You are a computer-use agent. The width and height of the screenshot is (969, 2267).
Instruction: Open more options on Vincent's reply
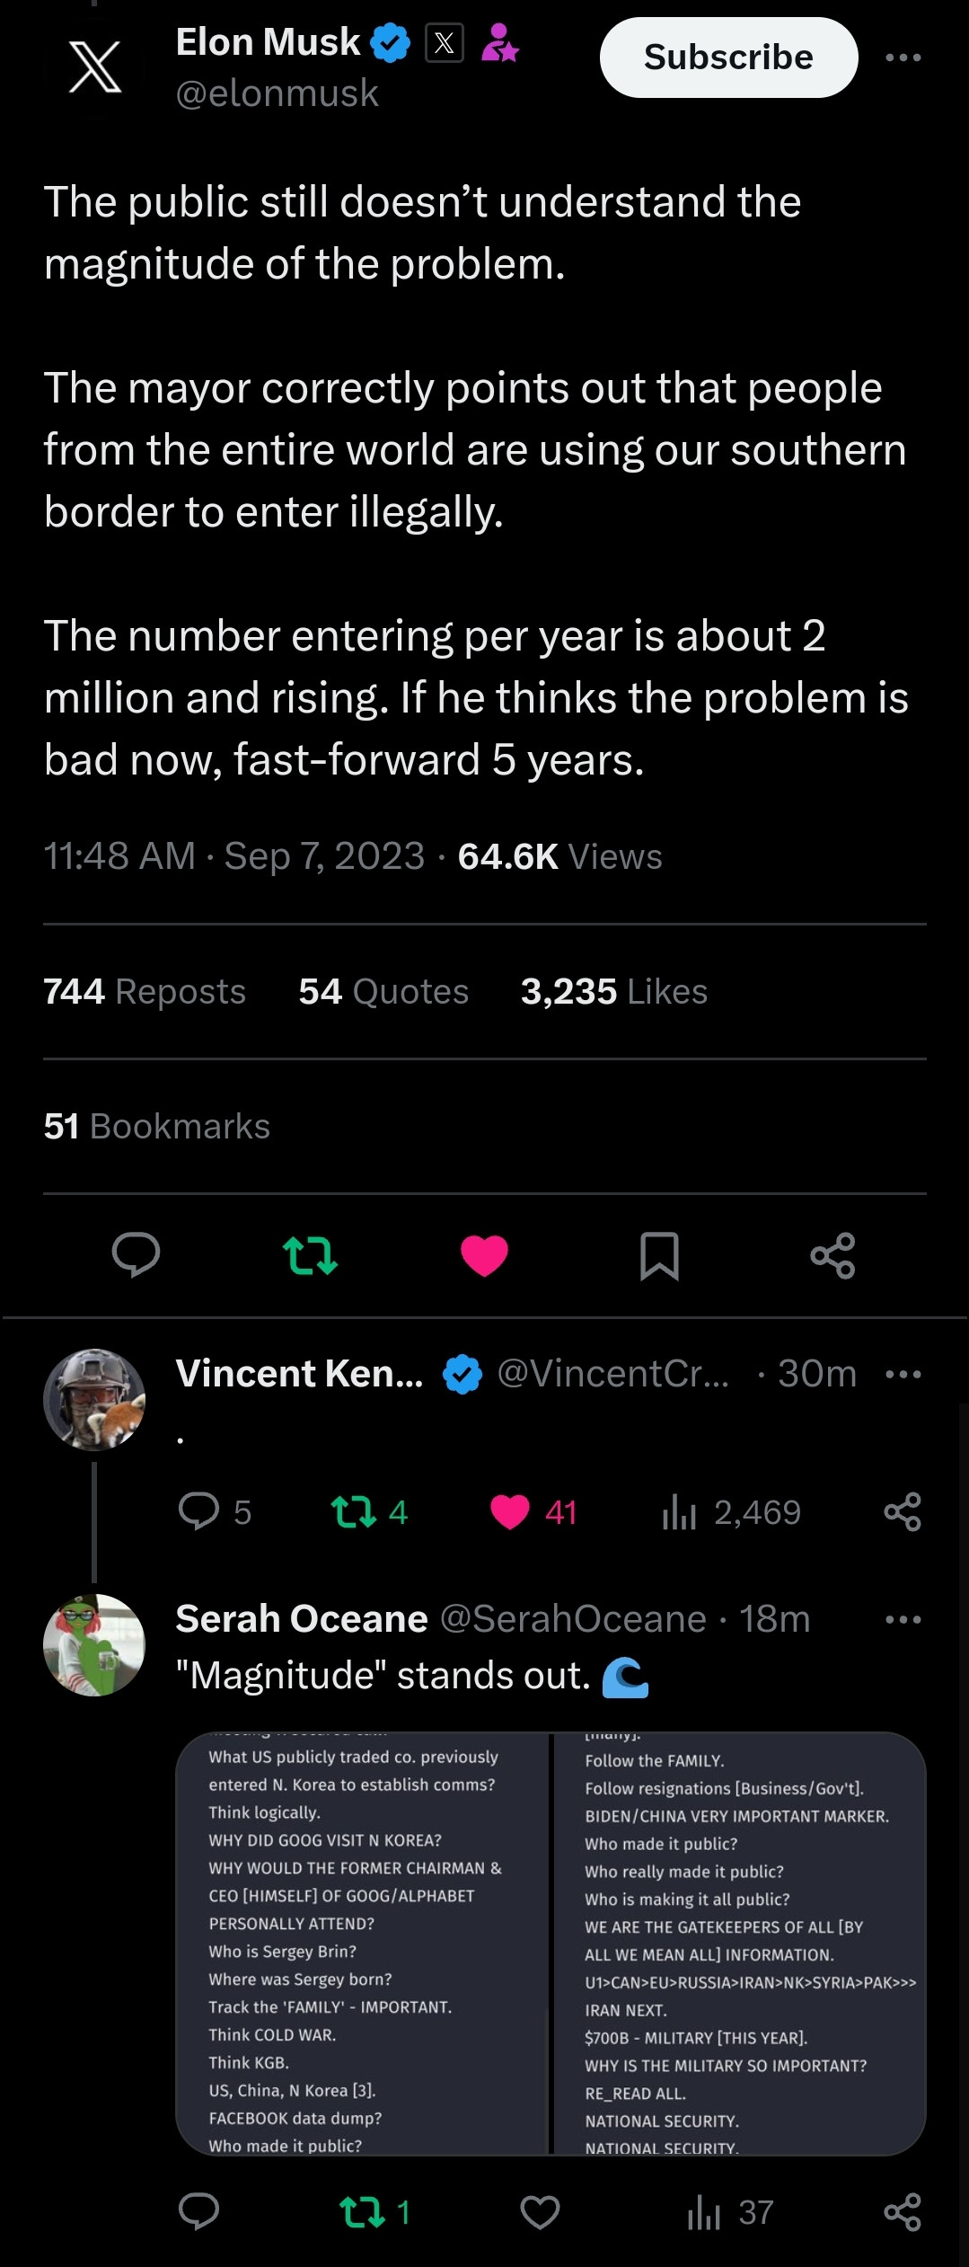click(x=903, y=1374)
